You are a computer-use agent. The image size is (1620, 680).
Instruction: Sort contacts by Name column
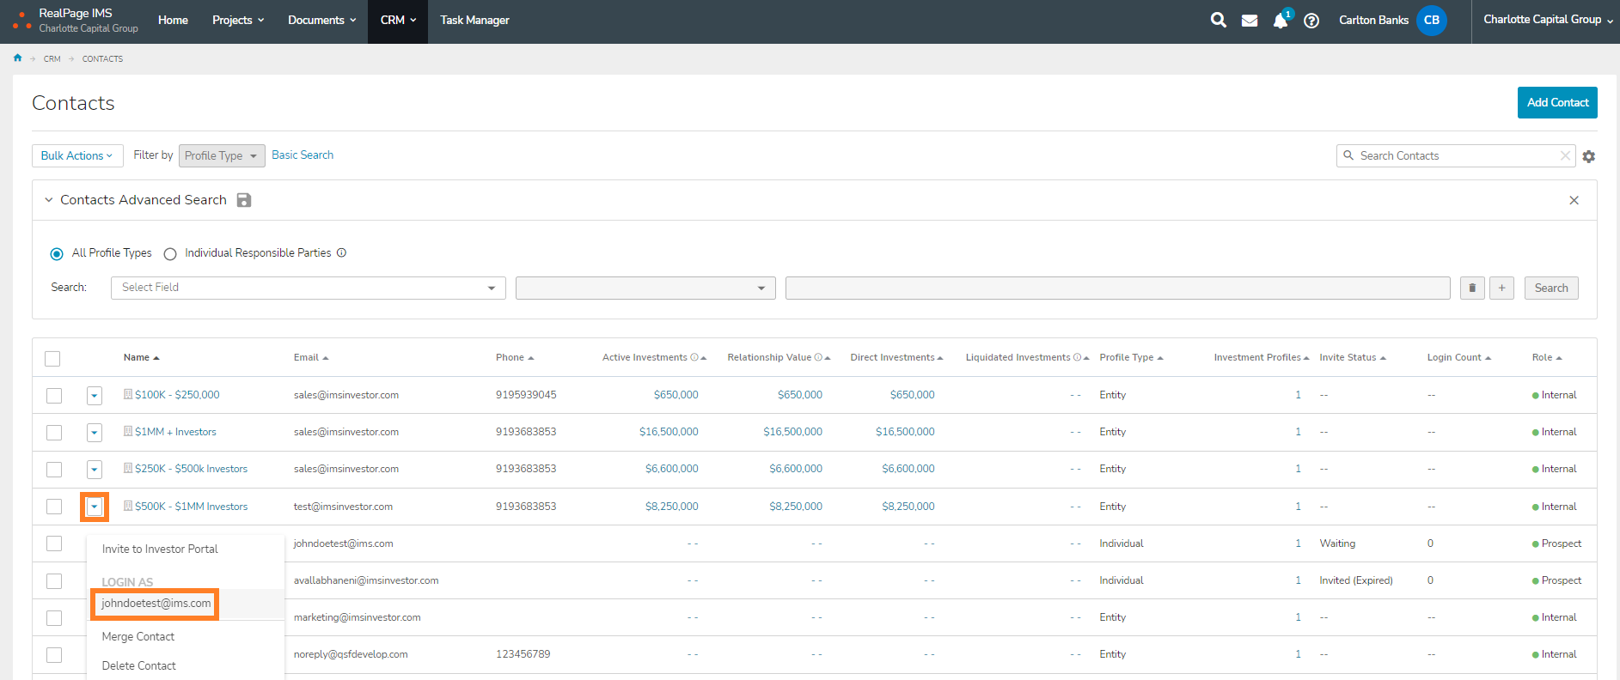point(141,357)
